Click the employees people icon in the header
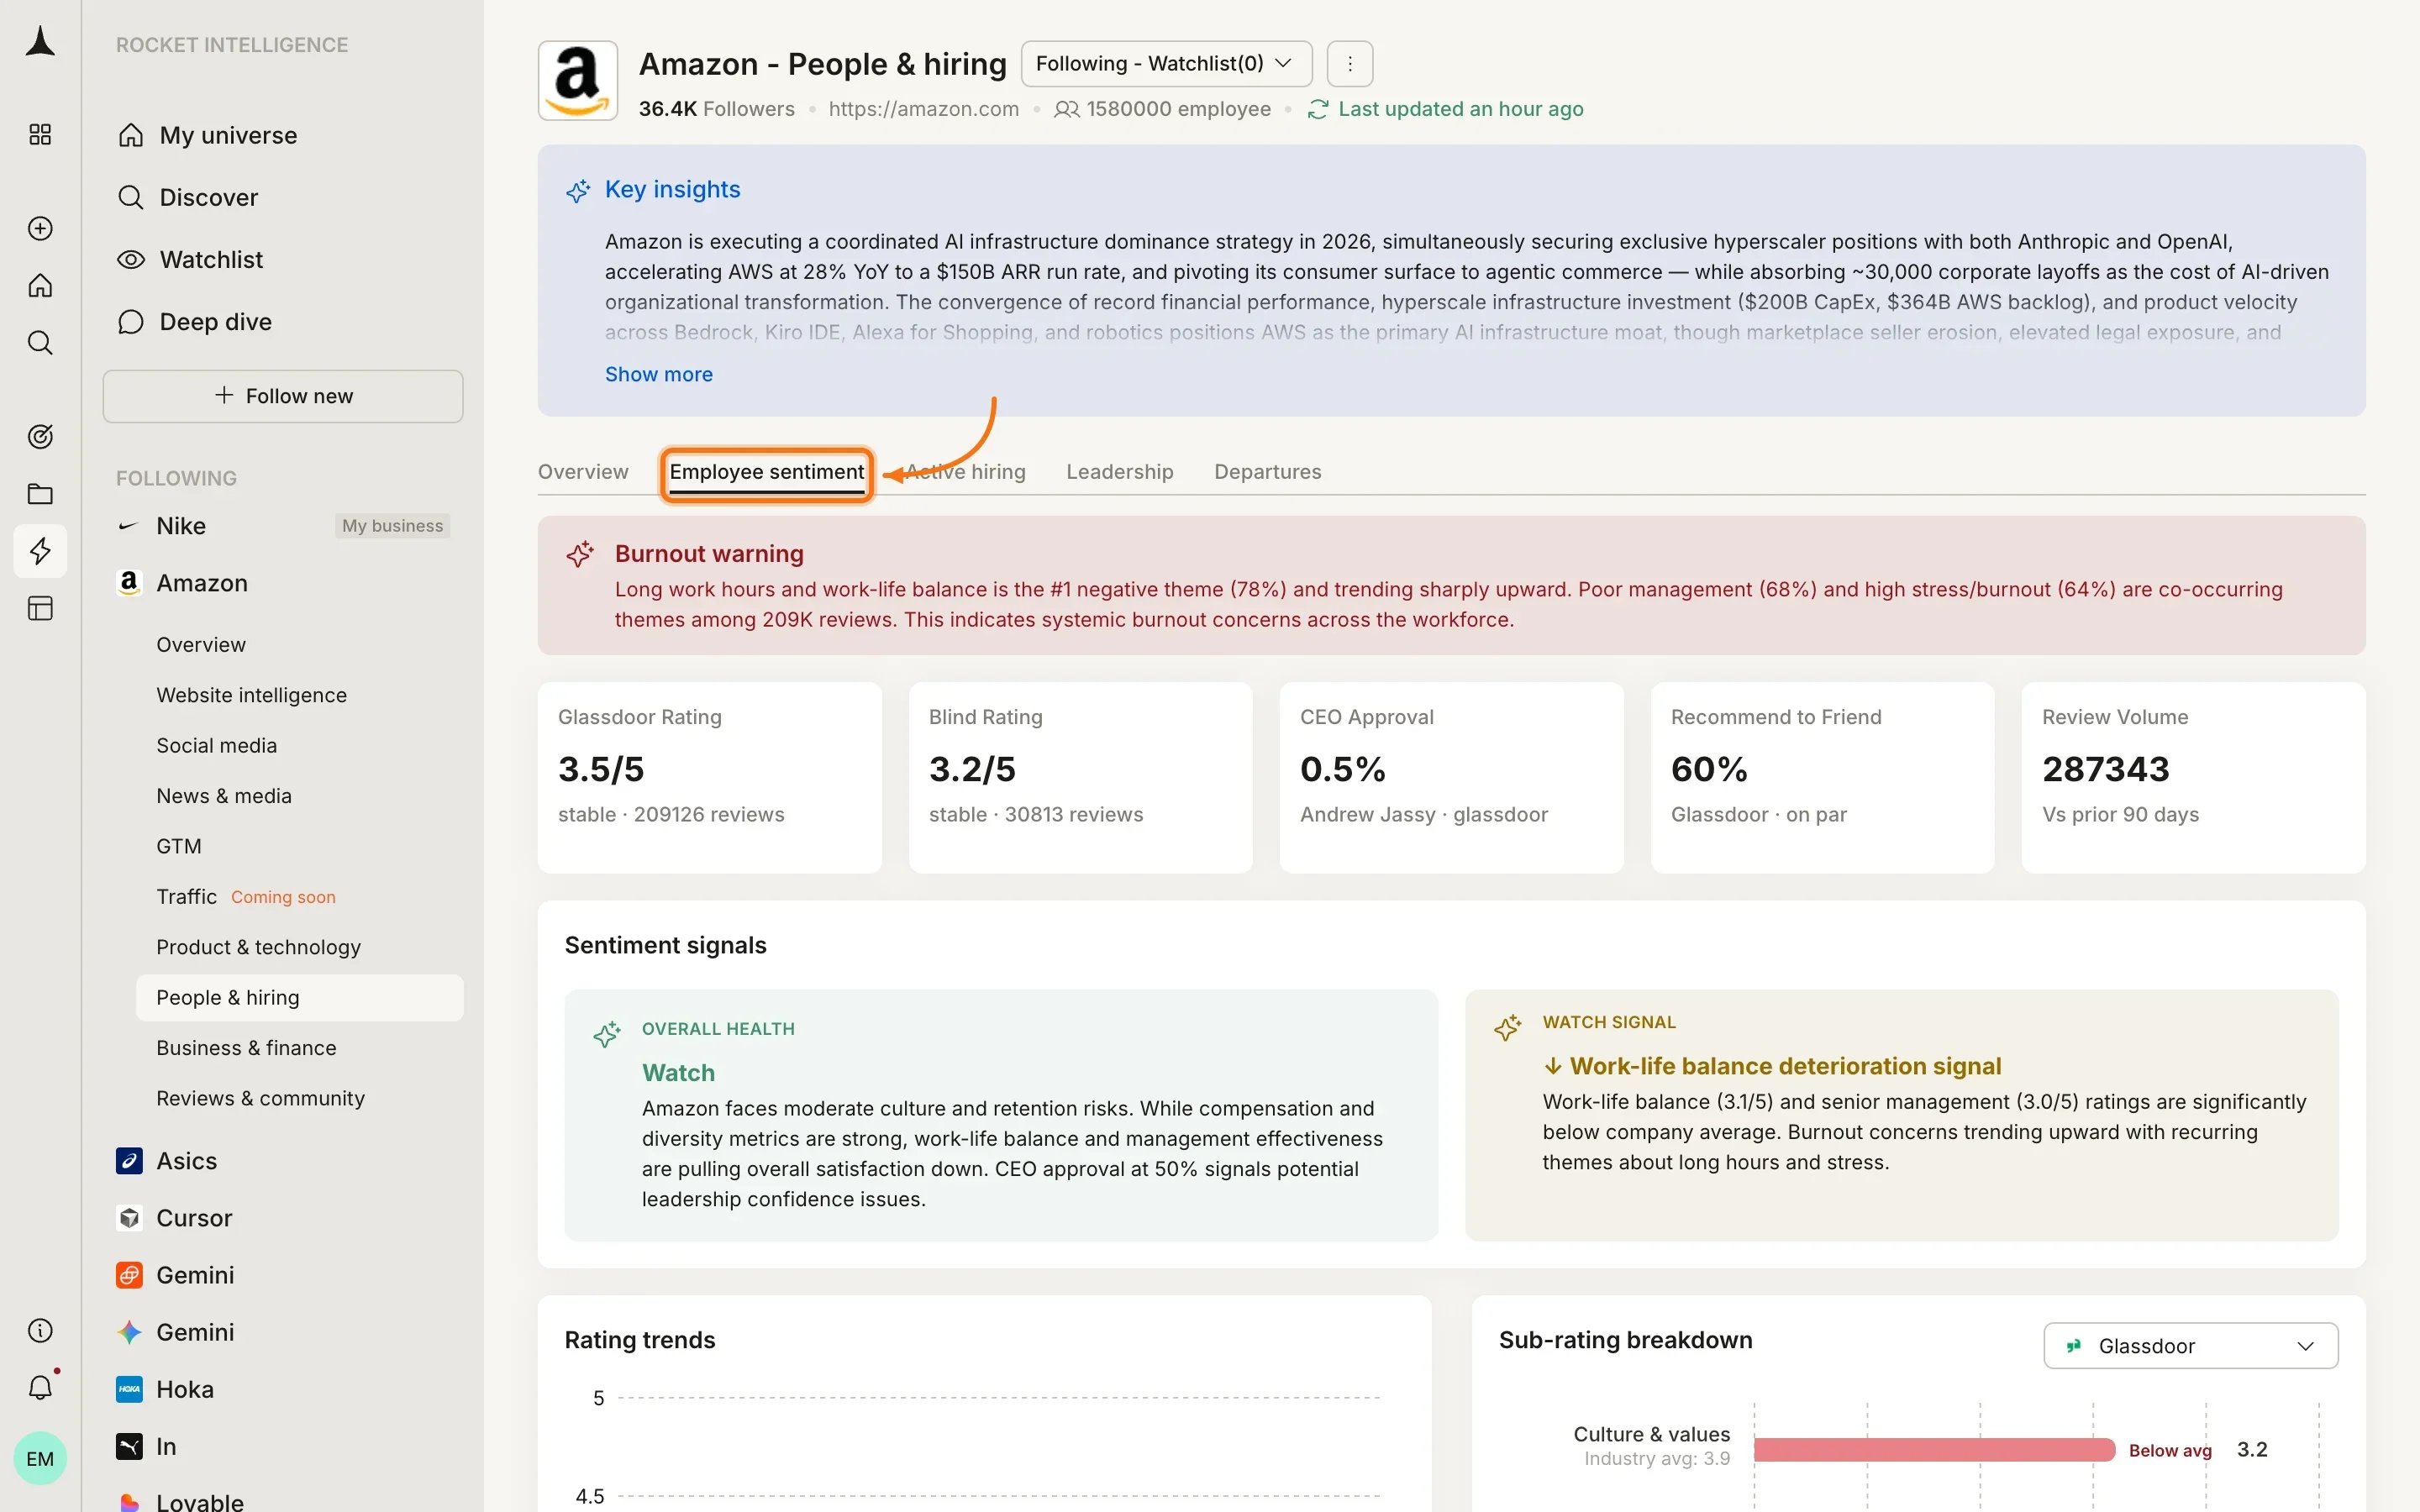Image resolution: width=2420 pixels, height=1512 pixels. tap(1067, 109)
